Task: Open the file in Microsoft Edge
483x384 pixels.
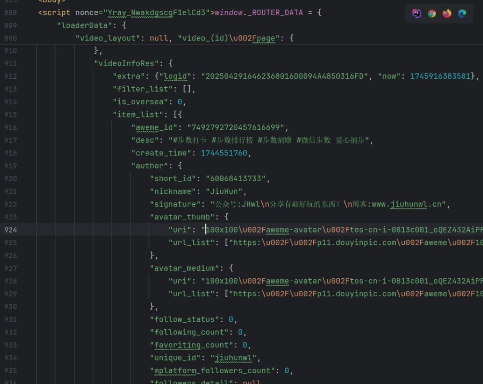Action: 462,14
